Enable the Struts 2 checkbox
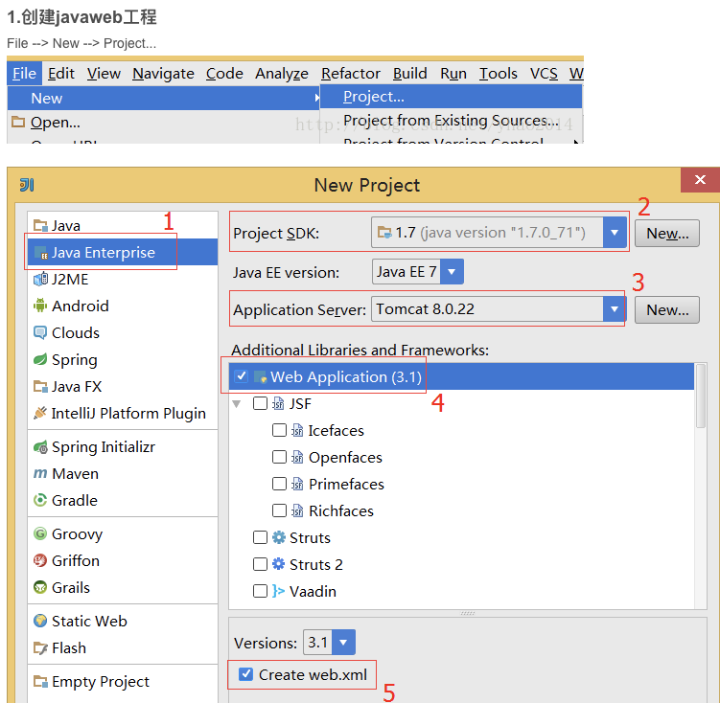The image size is (720, 703). (260, 564)
